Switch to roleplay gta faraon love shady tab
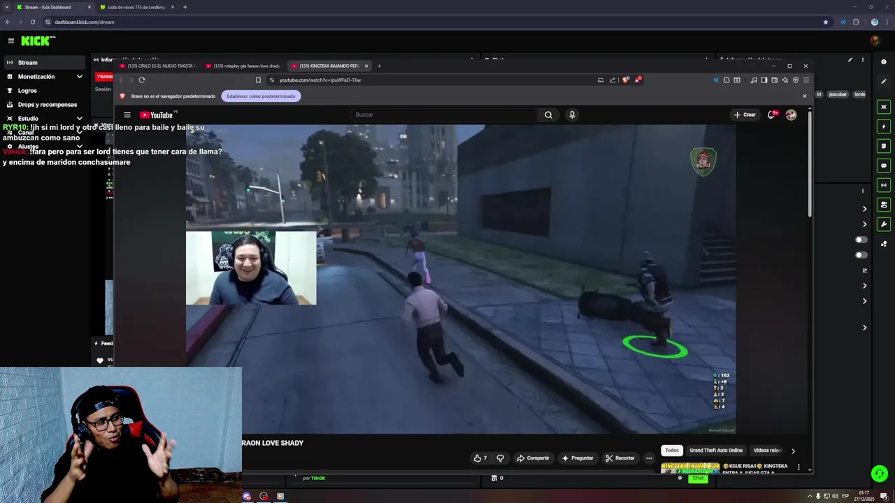The width and height of the screenshot is (895, 503). 244,66
